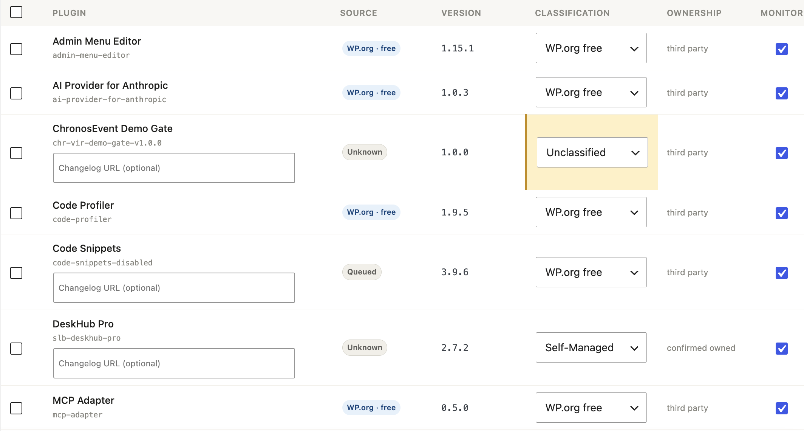This screenshot has width=804, height=431.
Task: Click the OWNERSHIP column header
Action: 694,13
